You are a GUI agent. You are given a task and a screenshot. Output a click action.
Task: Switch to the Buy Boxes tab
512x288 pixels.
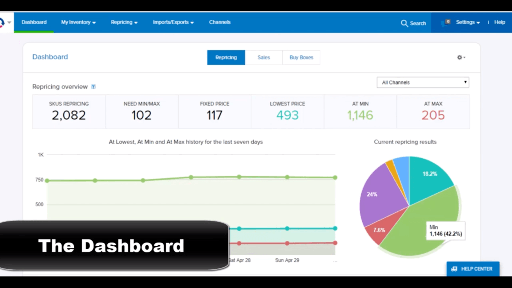pos(301,58)
